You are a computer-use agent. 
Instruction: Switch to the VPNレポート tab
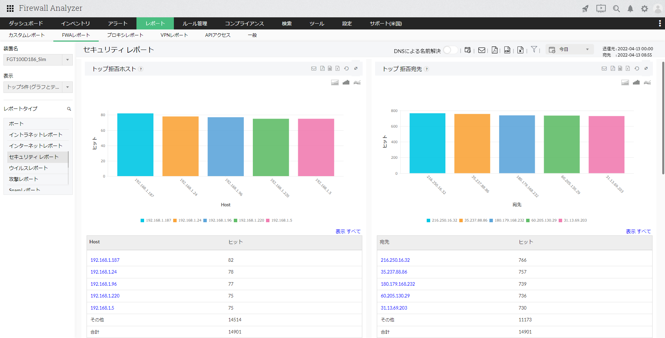click(174, 35)
